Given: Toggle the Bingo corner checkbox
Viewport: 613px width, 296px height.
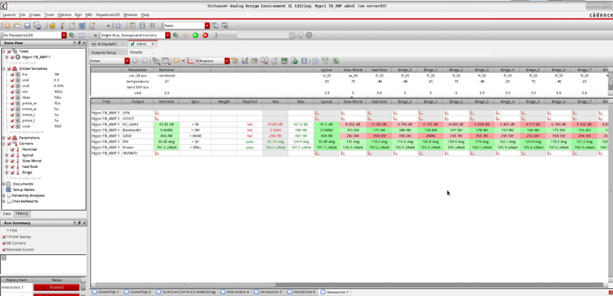Looking at the screenshot, I should click(13, 172).
